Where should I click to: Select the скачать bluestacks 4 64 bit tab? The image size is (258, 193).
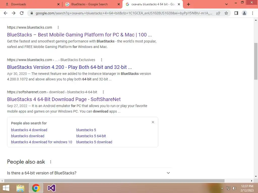pos(152,5)
